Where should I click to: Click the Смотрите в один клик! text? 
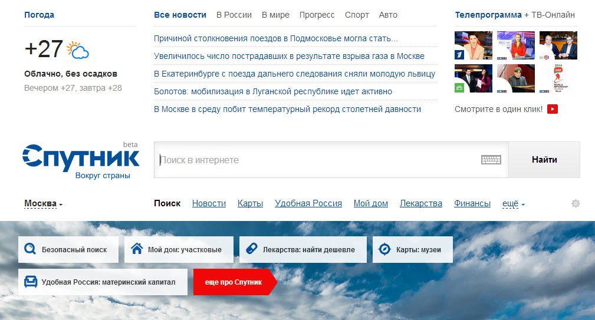coord(499,109)
